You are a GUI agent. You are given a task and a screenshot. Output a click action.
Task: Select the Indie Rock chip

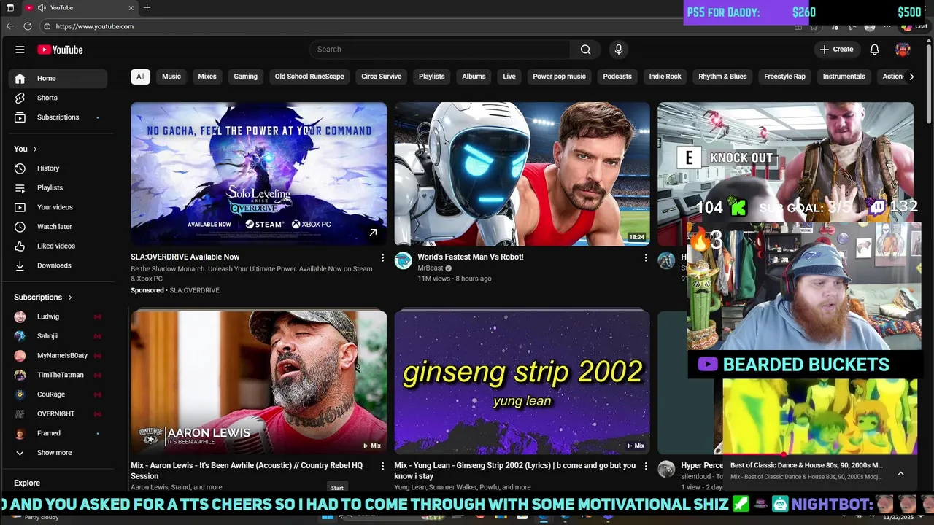(665, 77)
